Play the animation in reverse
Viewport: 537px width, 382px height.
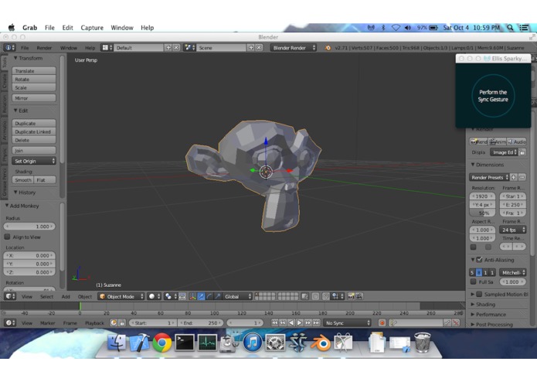pyautogui.click(x=291, y=322)
